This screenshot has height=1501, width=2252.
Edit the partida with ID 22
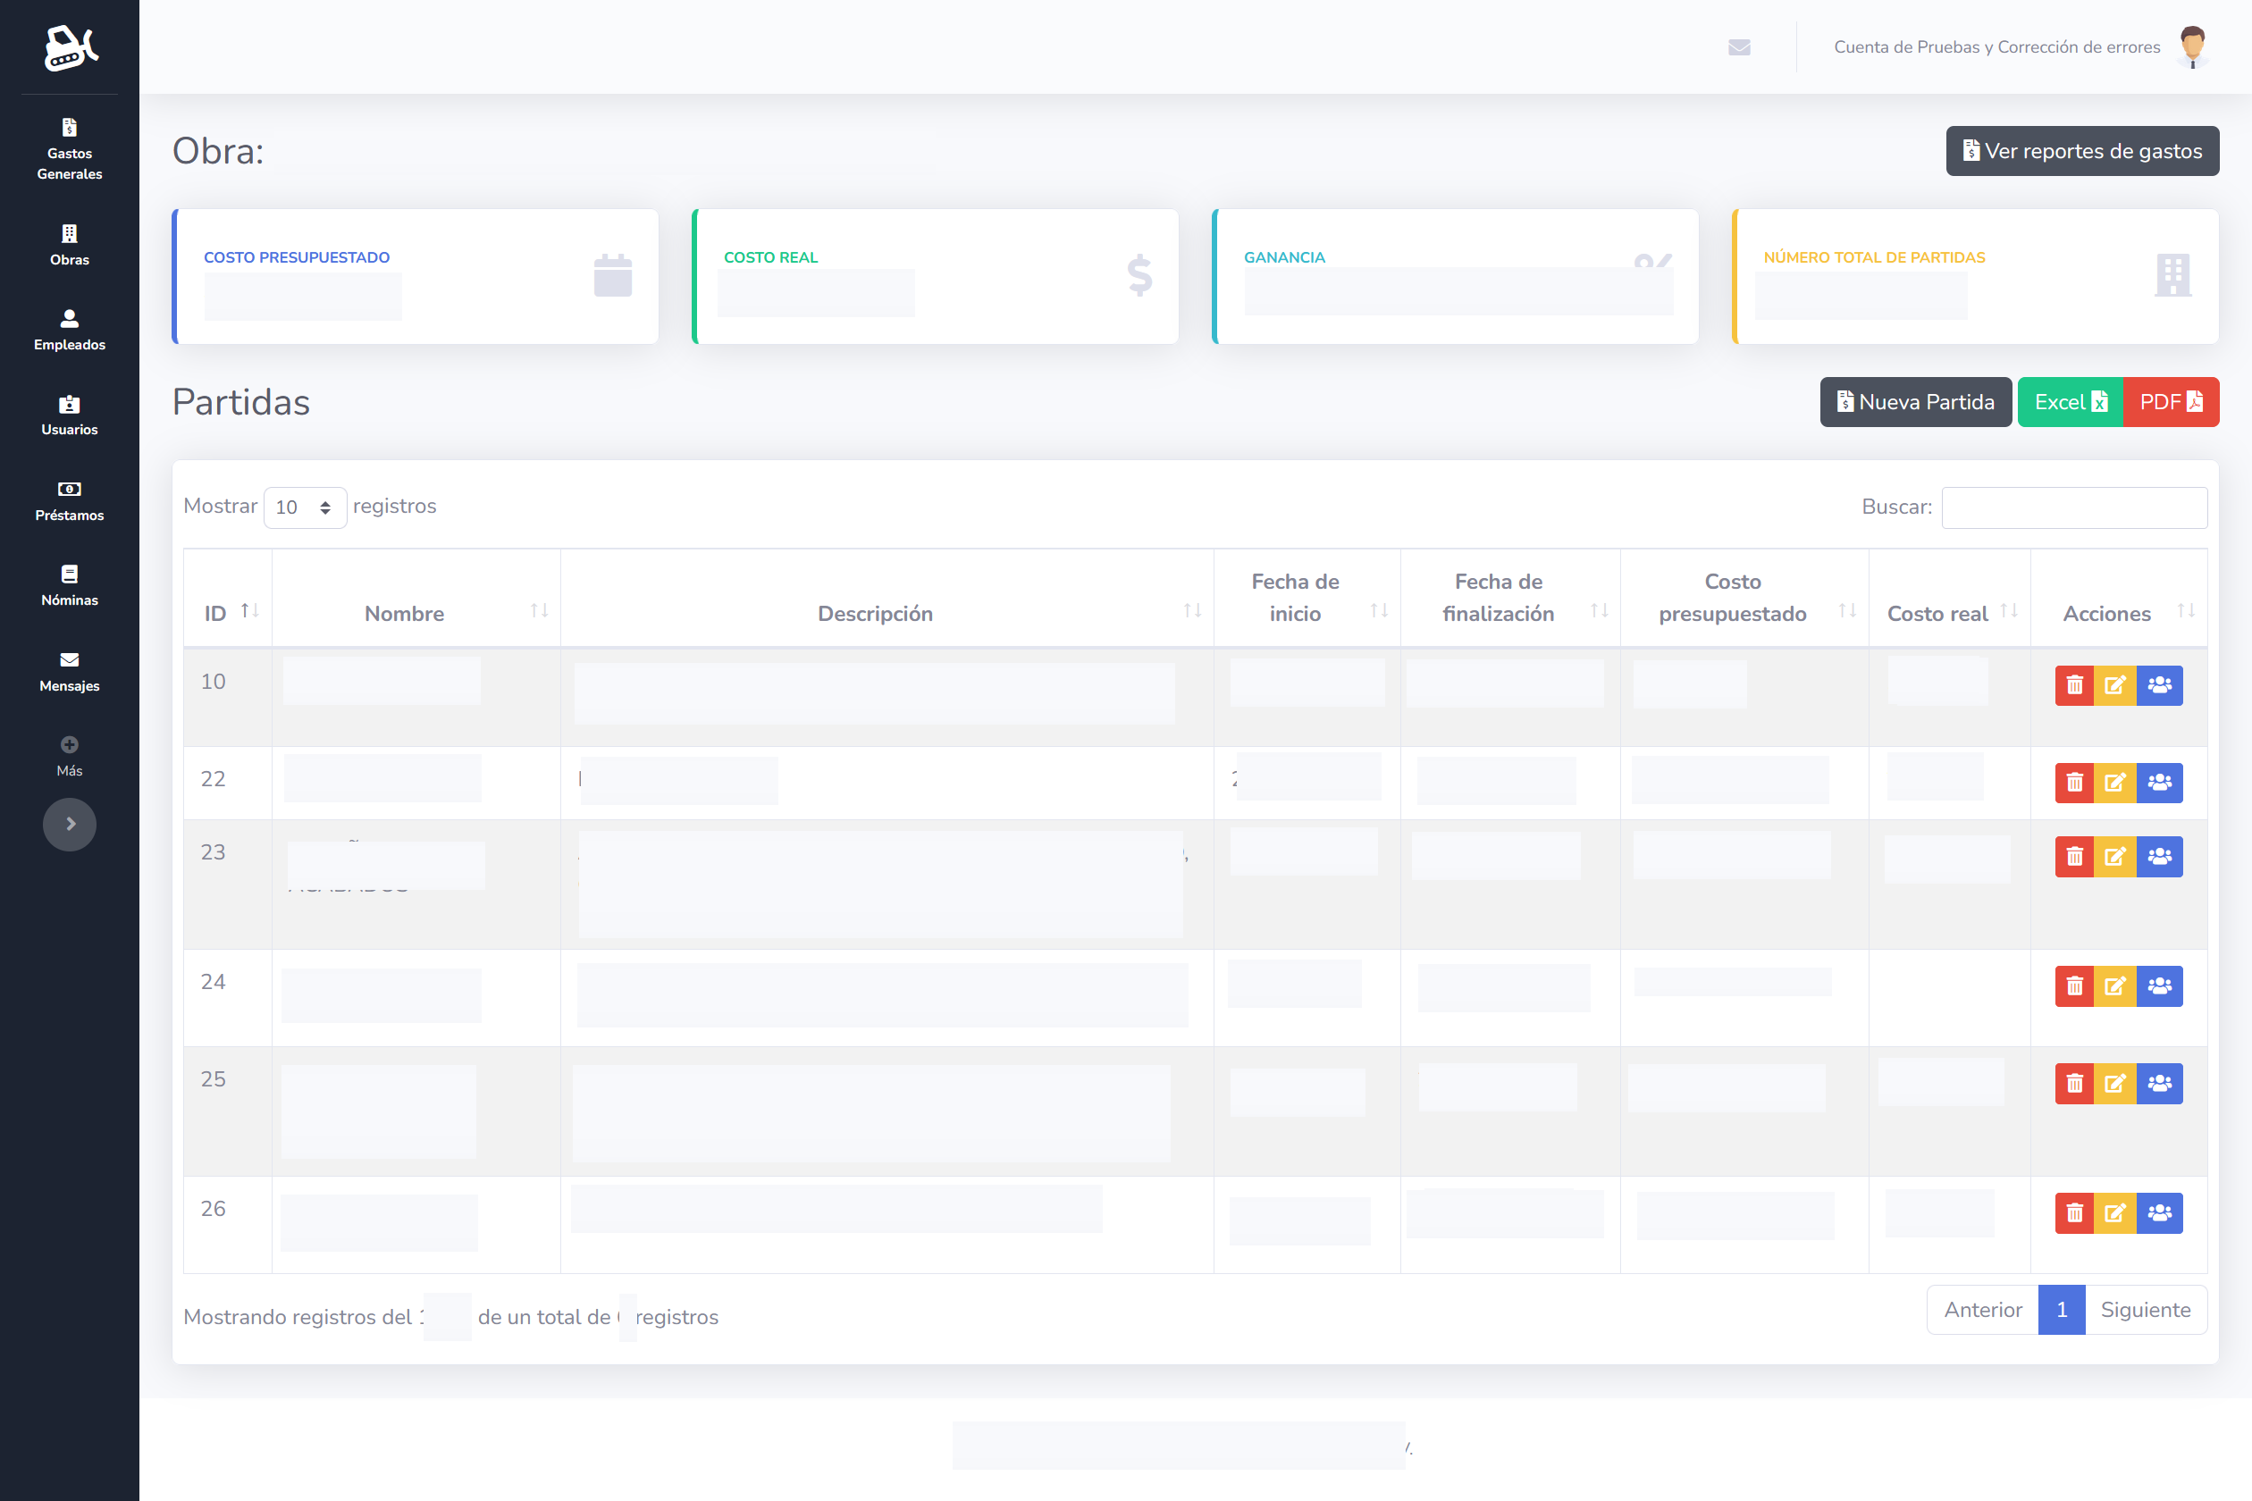click(x=2115, y=783)
